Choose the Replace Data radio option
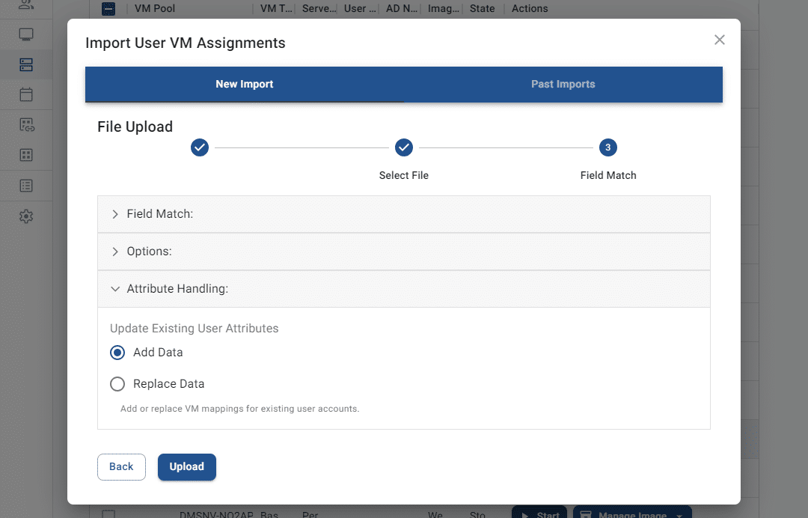Screen dimensions: 808x518 tap(117, 384)
